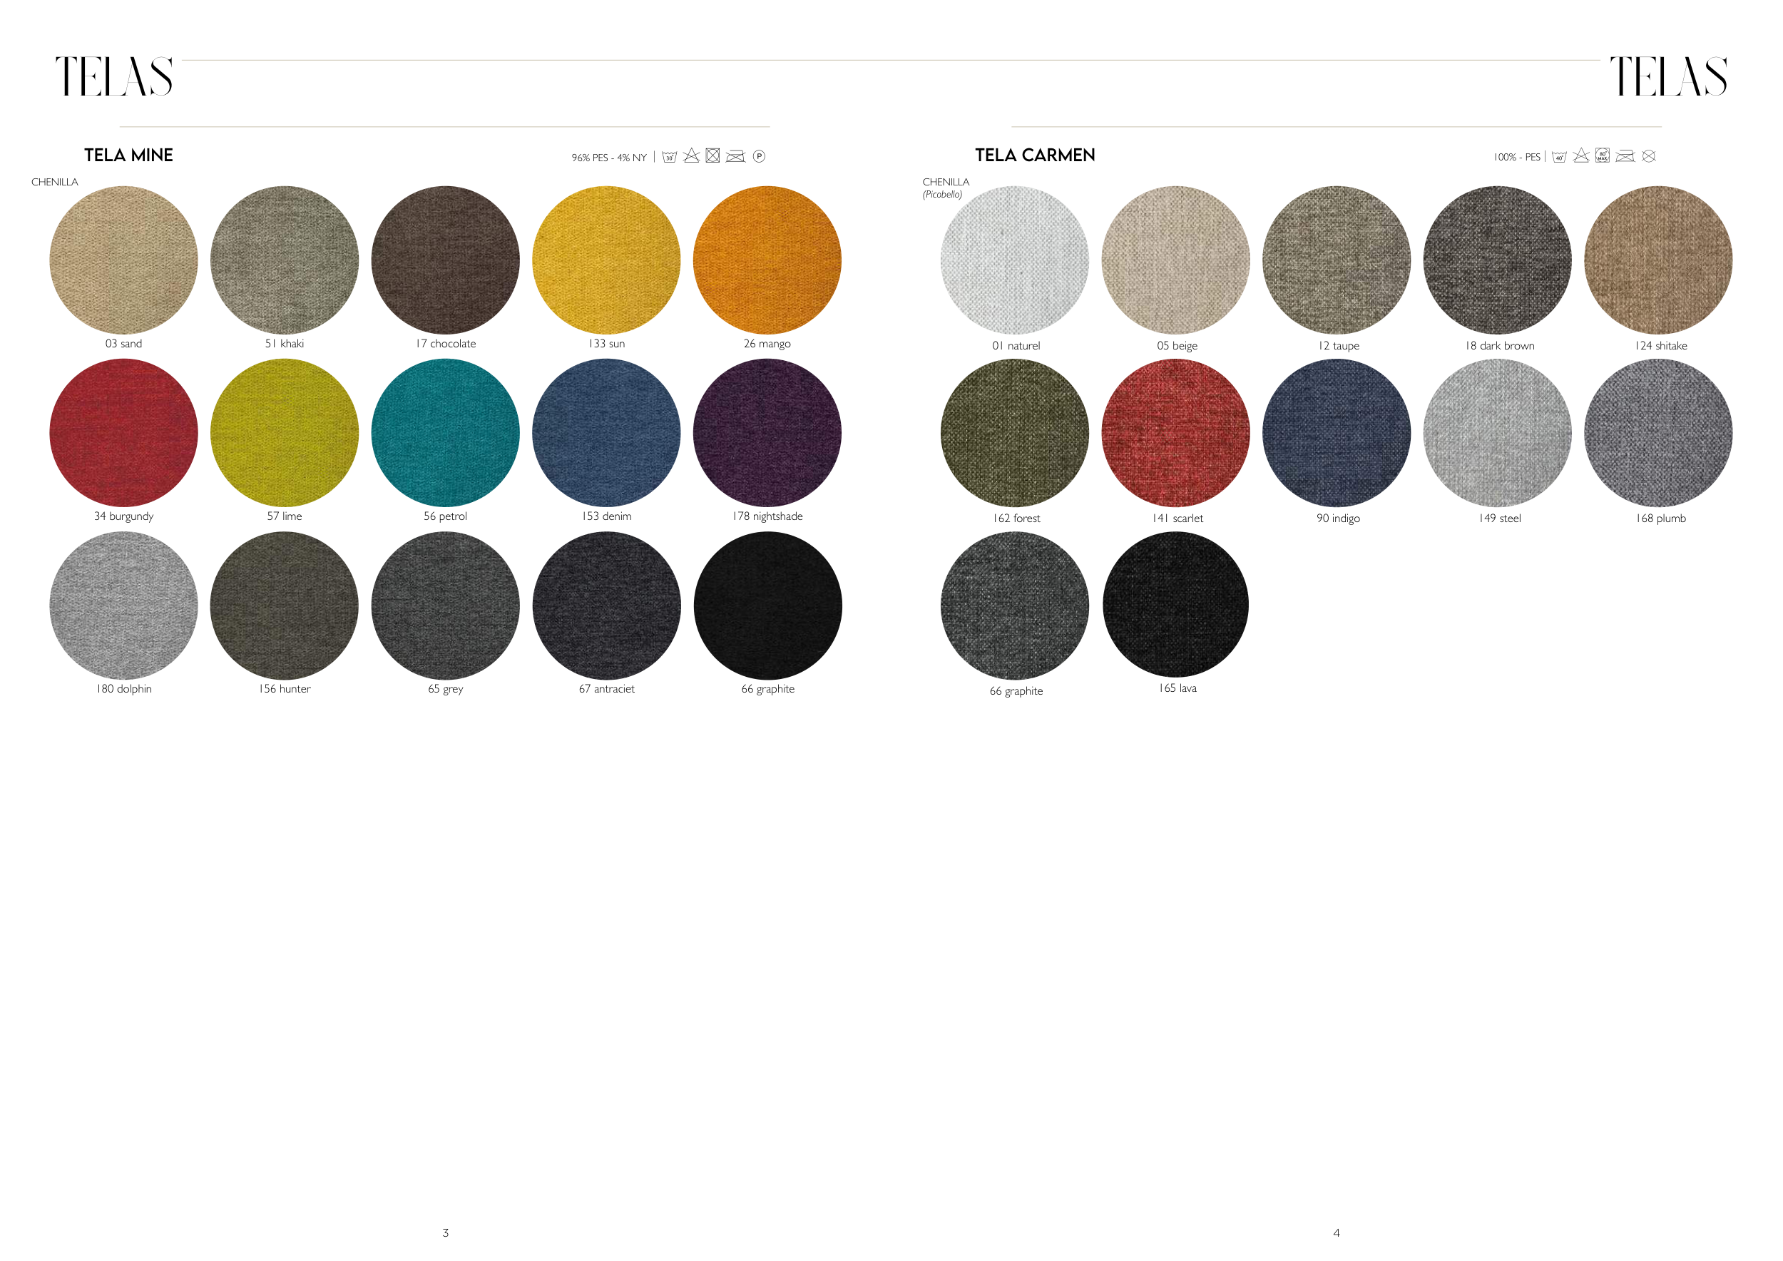Select the 90 indigo swatch
Viewport: 1783px width, 1261px height.
click(x=1337, y=432)
